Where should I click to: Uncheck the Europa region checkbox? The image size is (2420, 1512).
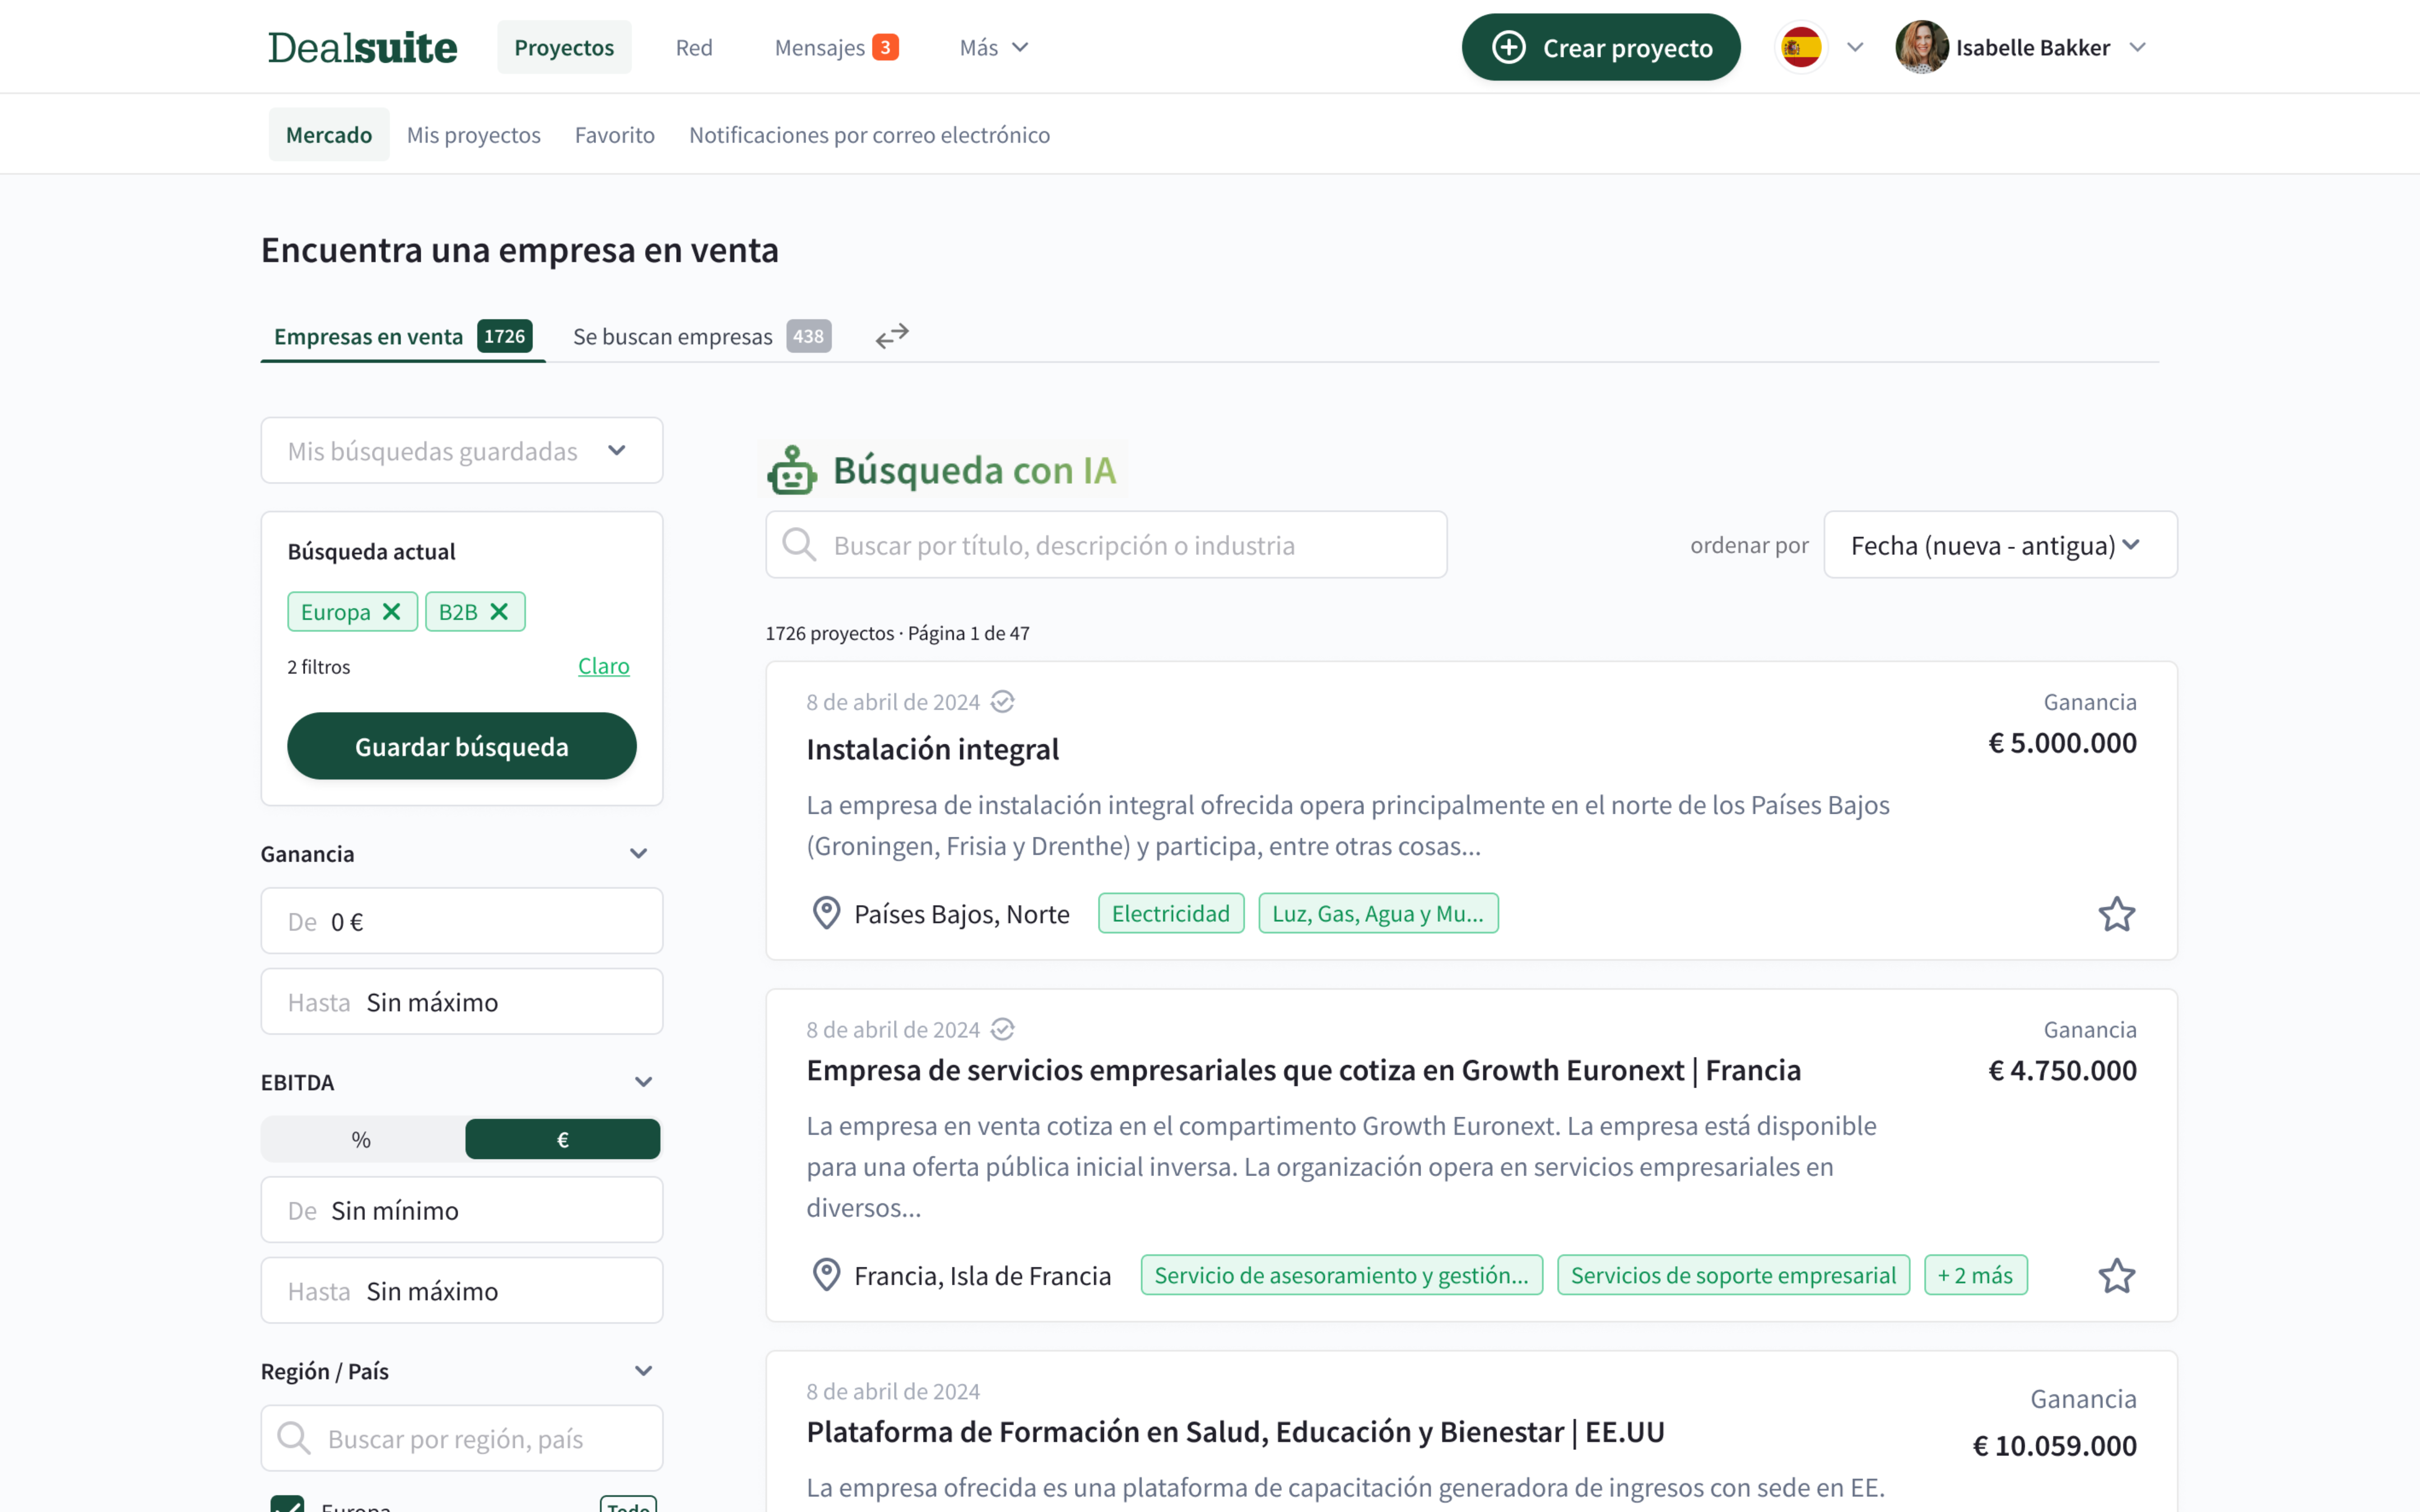[288, 1504]
